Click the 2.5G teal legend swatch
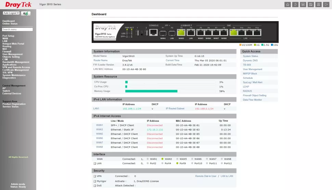Viewport: 332px width, 190px height. [x=262, y=45]
